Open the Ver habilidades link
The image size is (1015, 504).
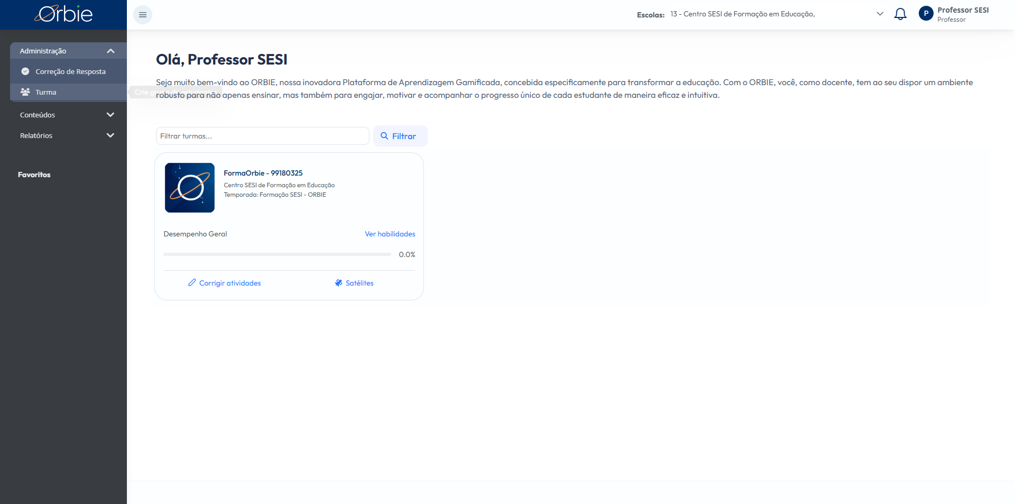(390, 234)
